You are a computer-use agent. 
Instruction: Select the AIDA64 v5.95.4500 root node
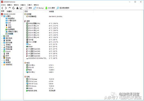8,14
